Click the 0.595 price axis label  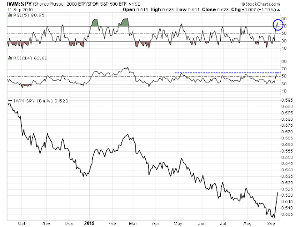click(287, 100)
